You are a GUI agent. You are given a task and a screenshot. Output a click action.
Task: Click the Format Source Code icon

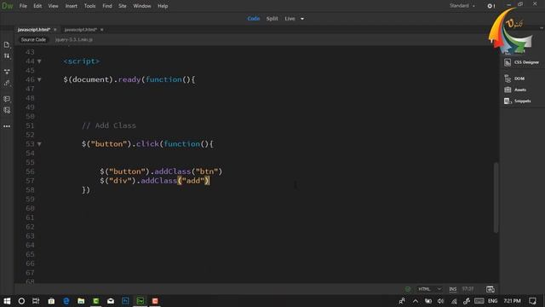pos(7,84)
